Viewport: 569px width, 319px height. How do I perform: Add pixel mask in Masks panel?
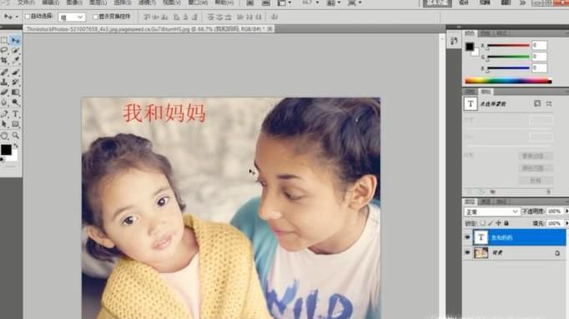(x=537, y=103)
